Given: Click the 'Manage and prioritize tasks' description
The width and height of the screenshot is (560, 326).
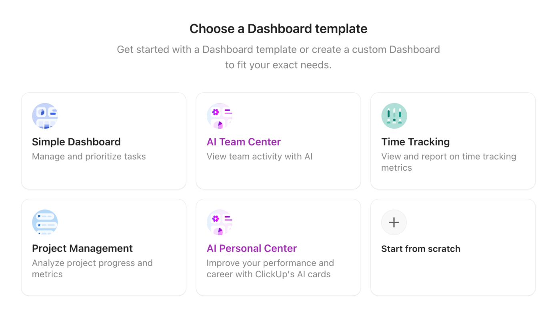Looking at the screenshot, I should (89, 157).
